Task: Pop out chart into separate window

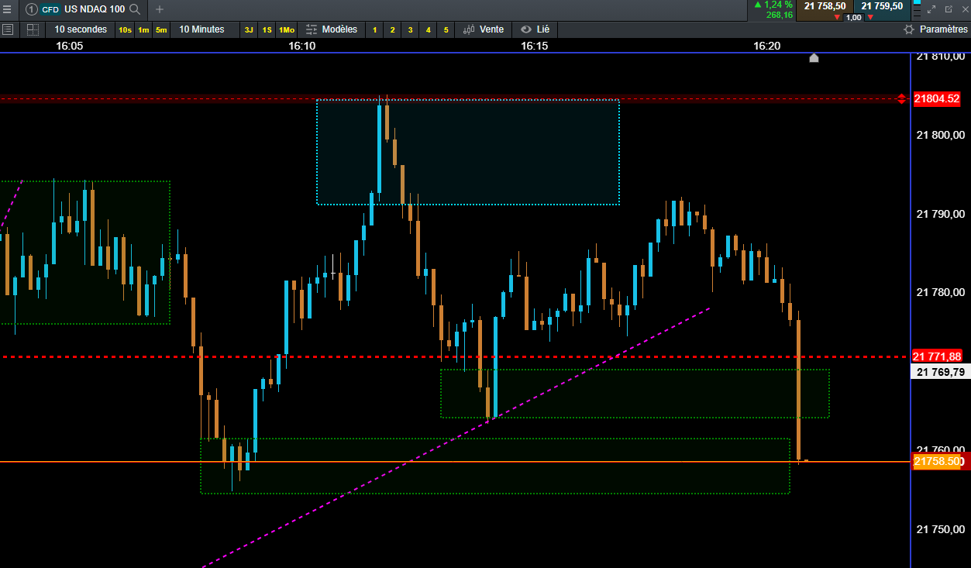Action: (949, 9)
